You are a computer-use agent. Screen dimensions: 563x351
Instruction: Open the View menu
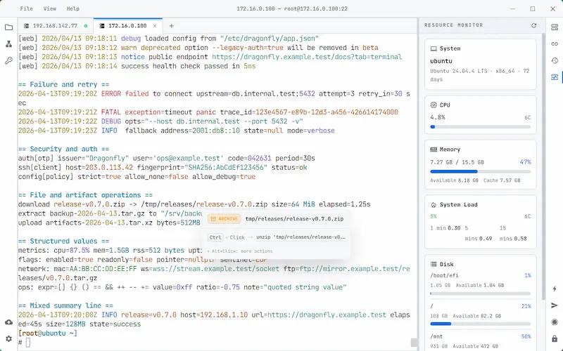tap(49, 8)
